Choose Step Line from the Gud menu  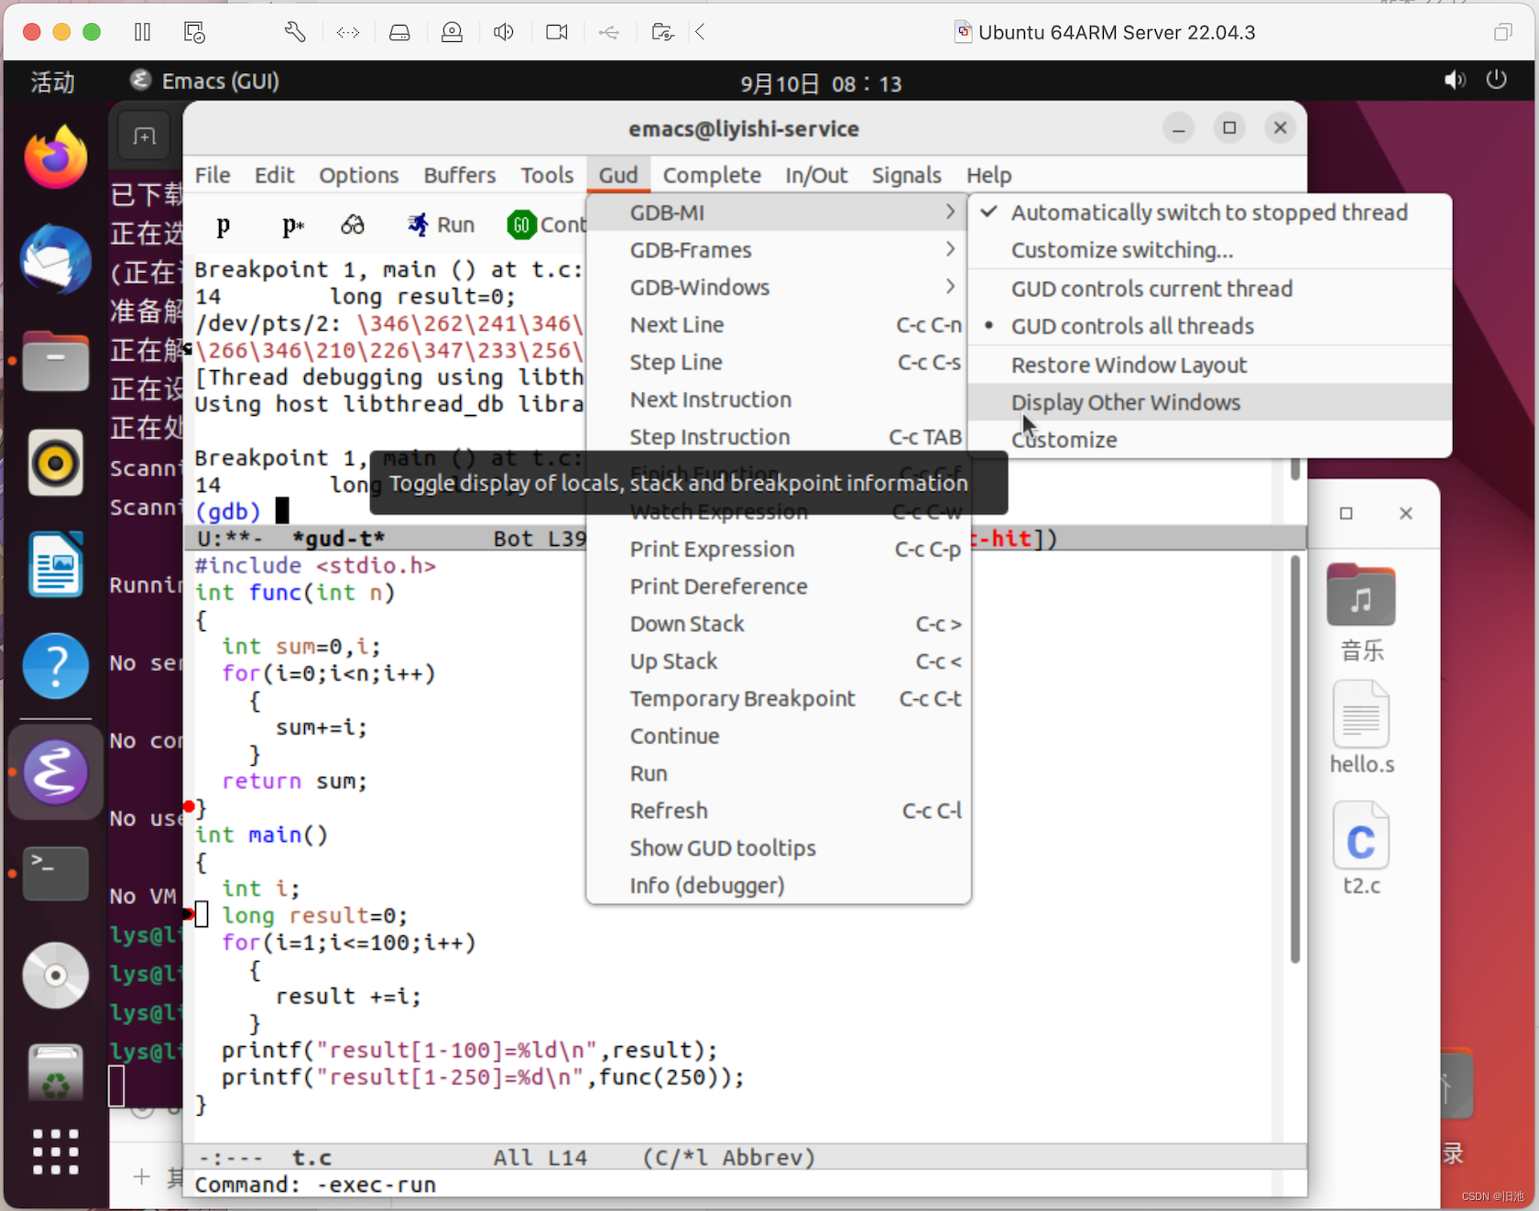pyautogui.click(x=777, y=363)
